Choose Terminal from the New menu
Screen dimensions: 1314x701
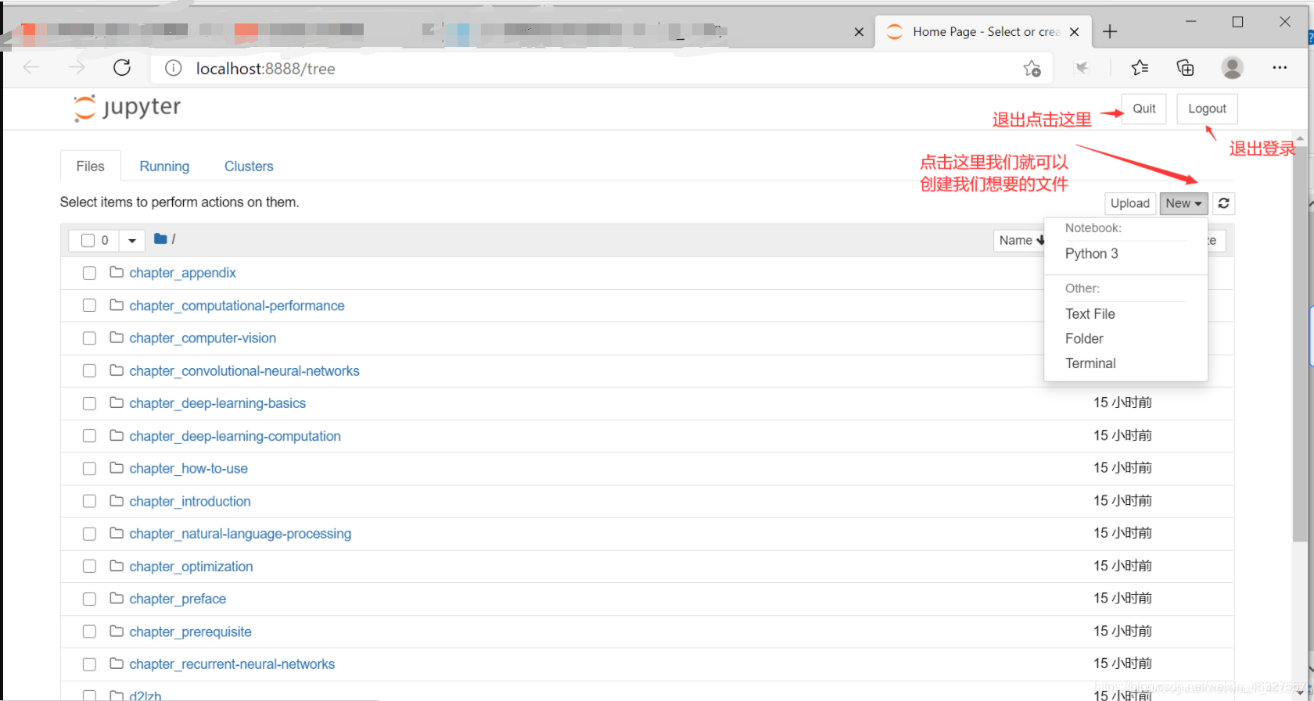pos(1090,363)
